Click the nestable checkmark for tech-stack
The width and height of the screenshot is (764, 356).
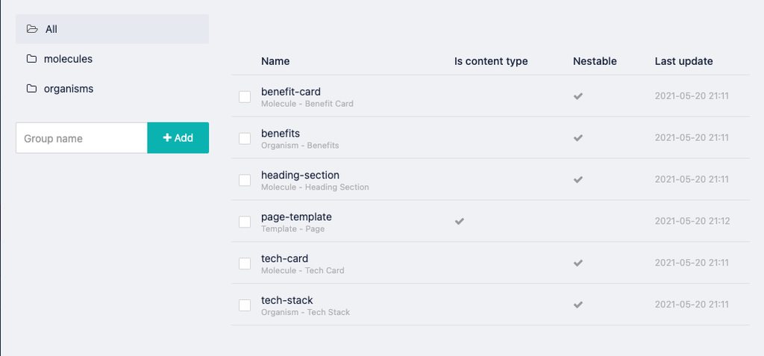[578, 305]
